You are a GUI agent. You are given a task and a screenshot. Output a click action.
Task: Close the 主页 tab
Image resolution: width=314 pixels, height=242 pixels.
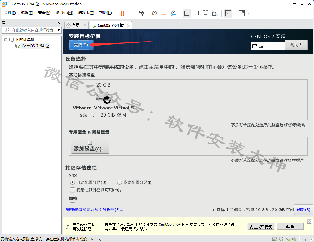point(85,25)
